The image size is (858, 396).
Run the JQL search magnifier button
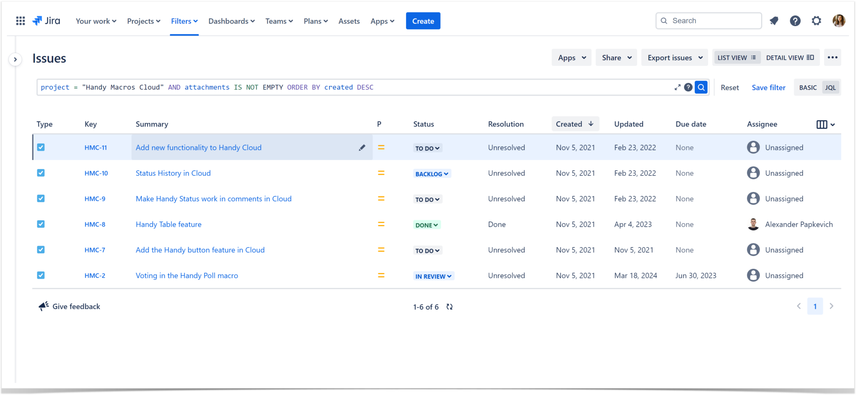coord(700,87)
